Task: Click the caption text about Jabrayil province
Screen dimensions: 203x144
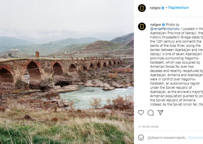Action: tap(176, 64)
